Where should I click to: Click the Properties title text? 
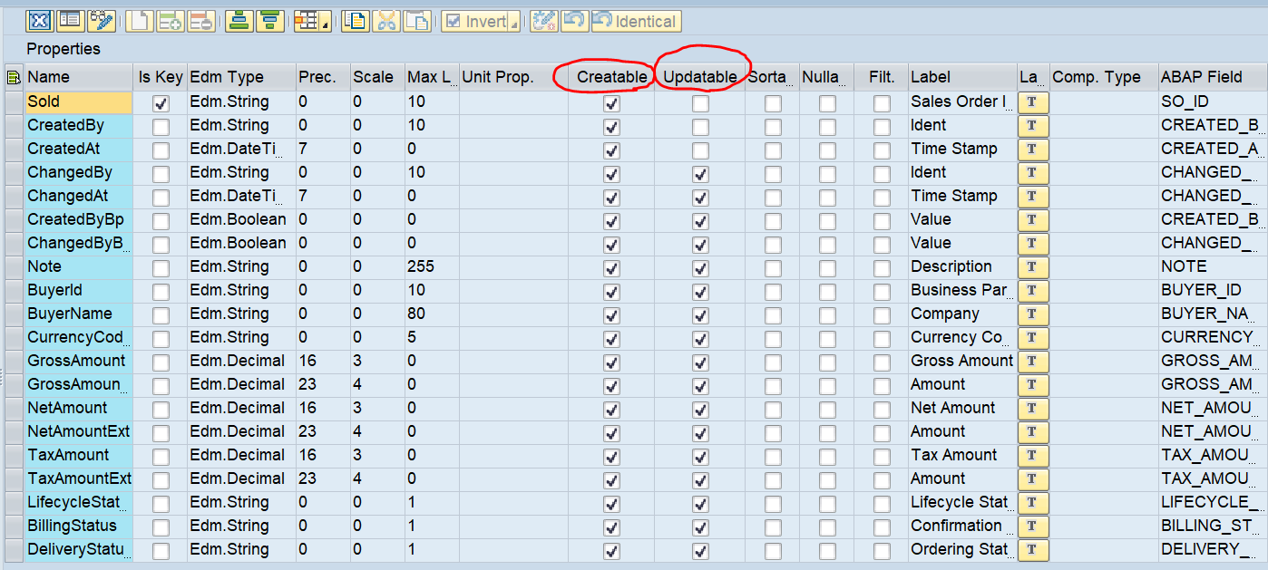[x=63, y=49]
